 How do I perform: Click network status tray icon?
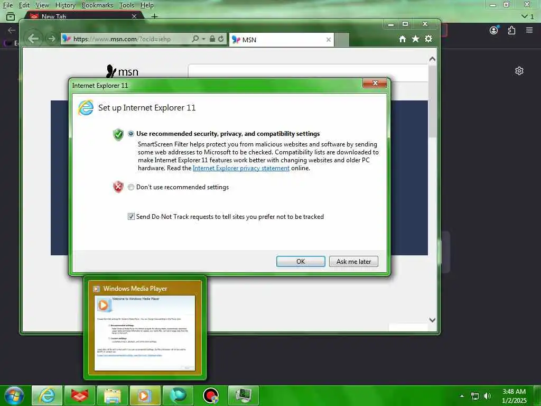pos(475,396)
